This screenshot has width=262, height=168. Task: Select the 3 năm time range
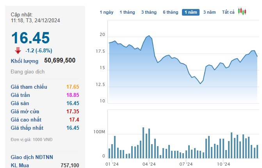[210, 12]
